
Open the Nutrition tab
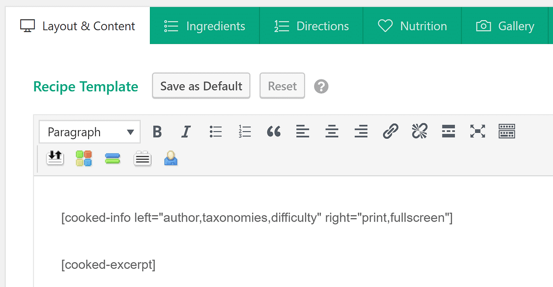pyautogui.click(x=412, y=26)
